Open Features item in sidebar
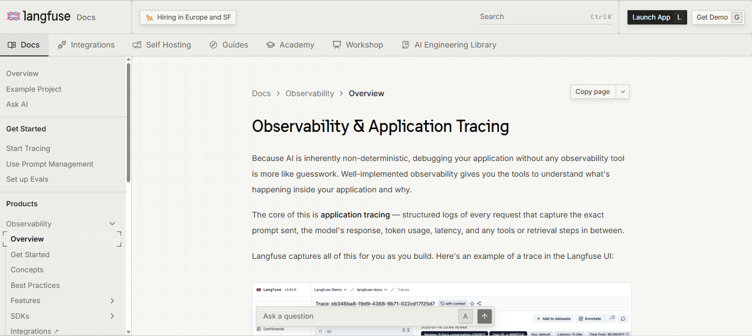Viewport: 752px width, 336px height. tap(25, 300)
